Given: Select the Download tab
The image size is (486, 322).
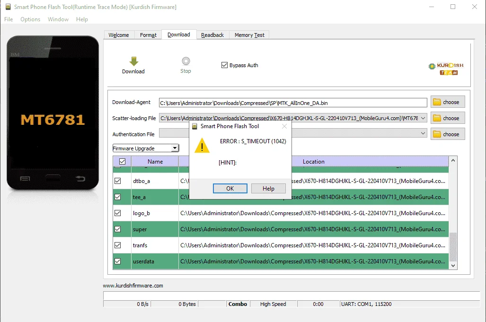Looking at the screenshot, I should click(179, 35).
